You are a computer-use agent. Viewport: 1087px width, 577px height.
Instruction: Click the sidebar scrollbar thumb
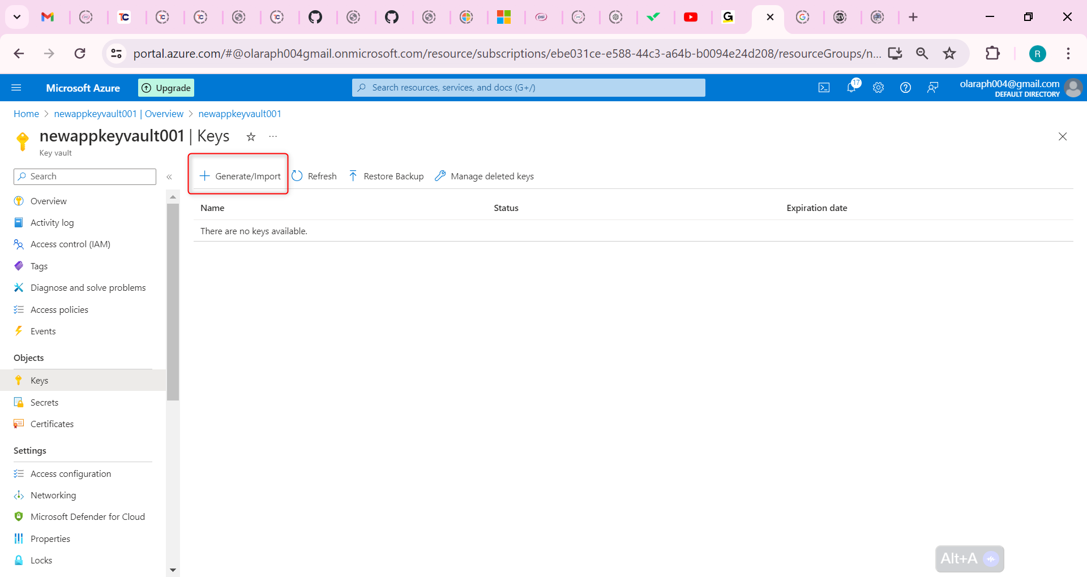(173, 302)
